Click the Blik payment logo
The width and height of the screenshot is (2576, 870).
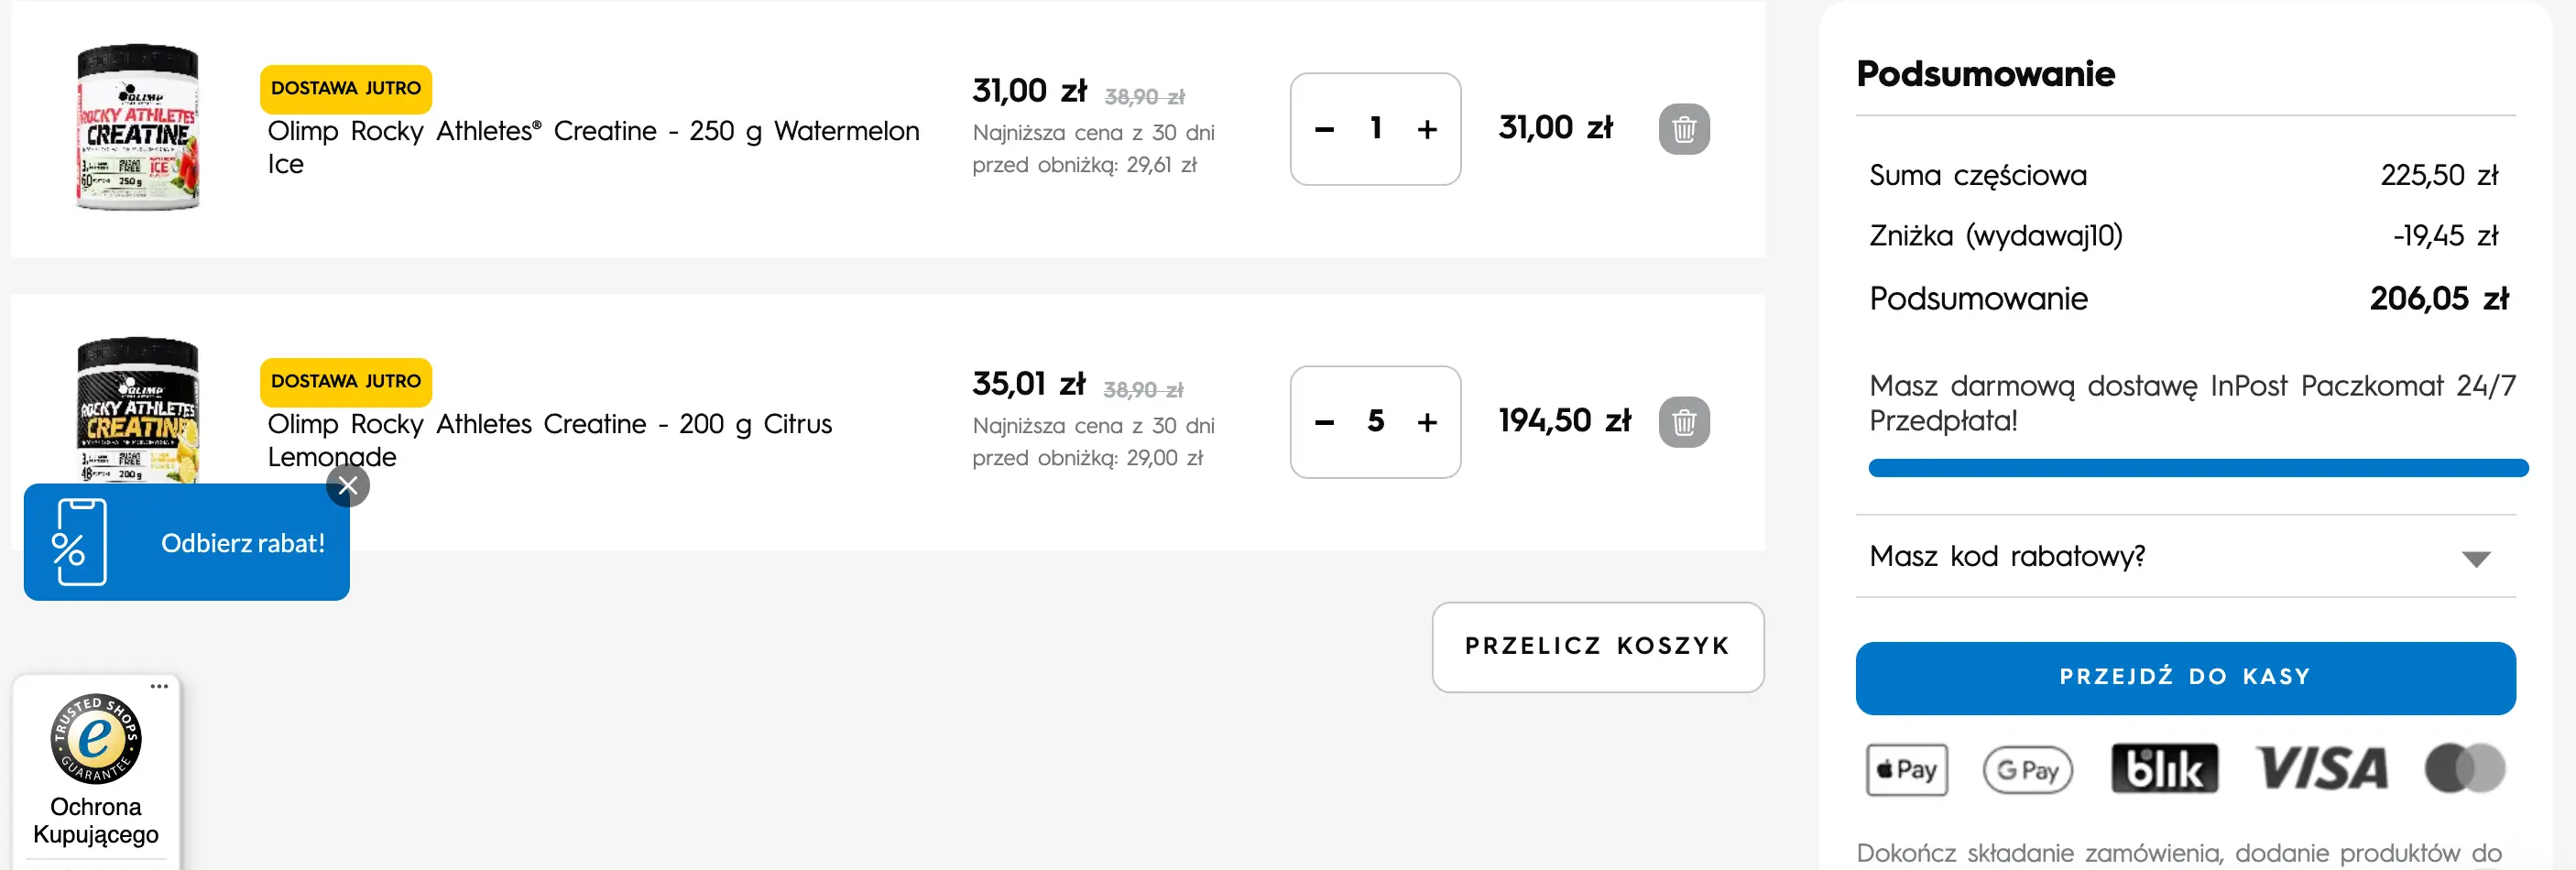2164,769
